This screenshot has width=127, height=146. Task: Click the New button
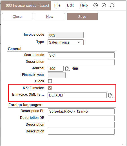pos(50,17)
